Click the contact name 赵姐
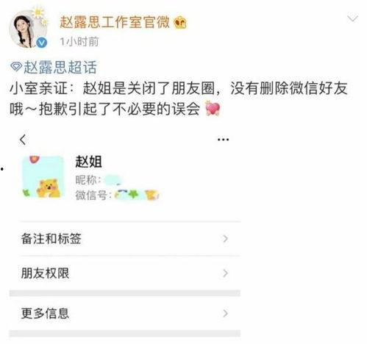 tap(88, 162)
